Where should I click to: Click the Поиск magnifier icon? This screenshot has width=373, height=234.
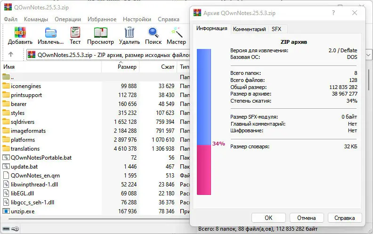click(153, 32)
